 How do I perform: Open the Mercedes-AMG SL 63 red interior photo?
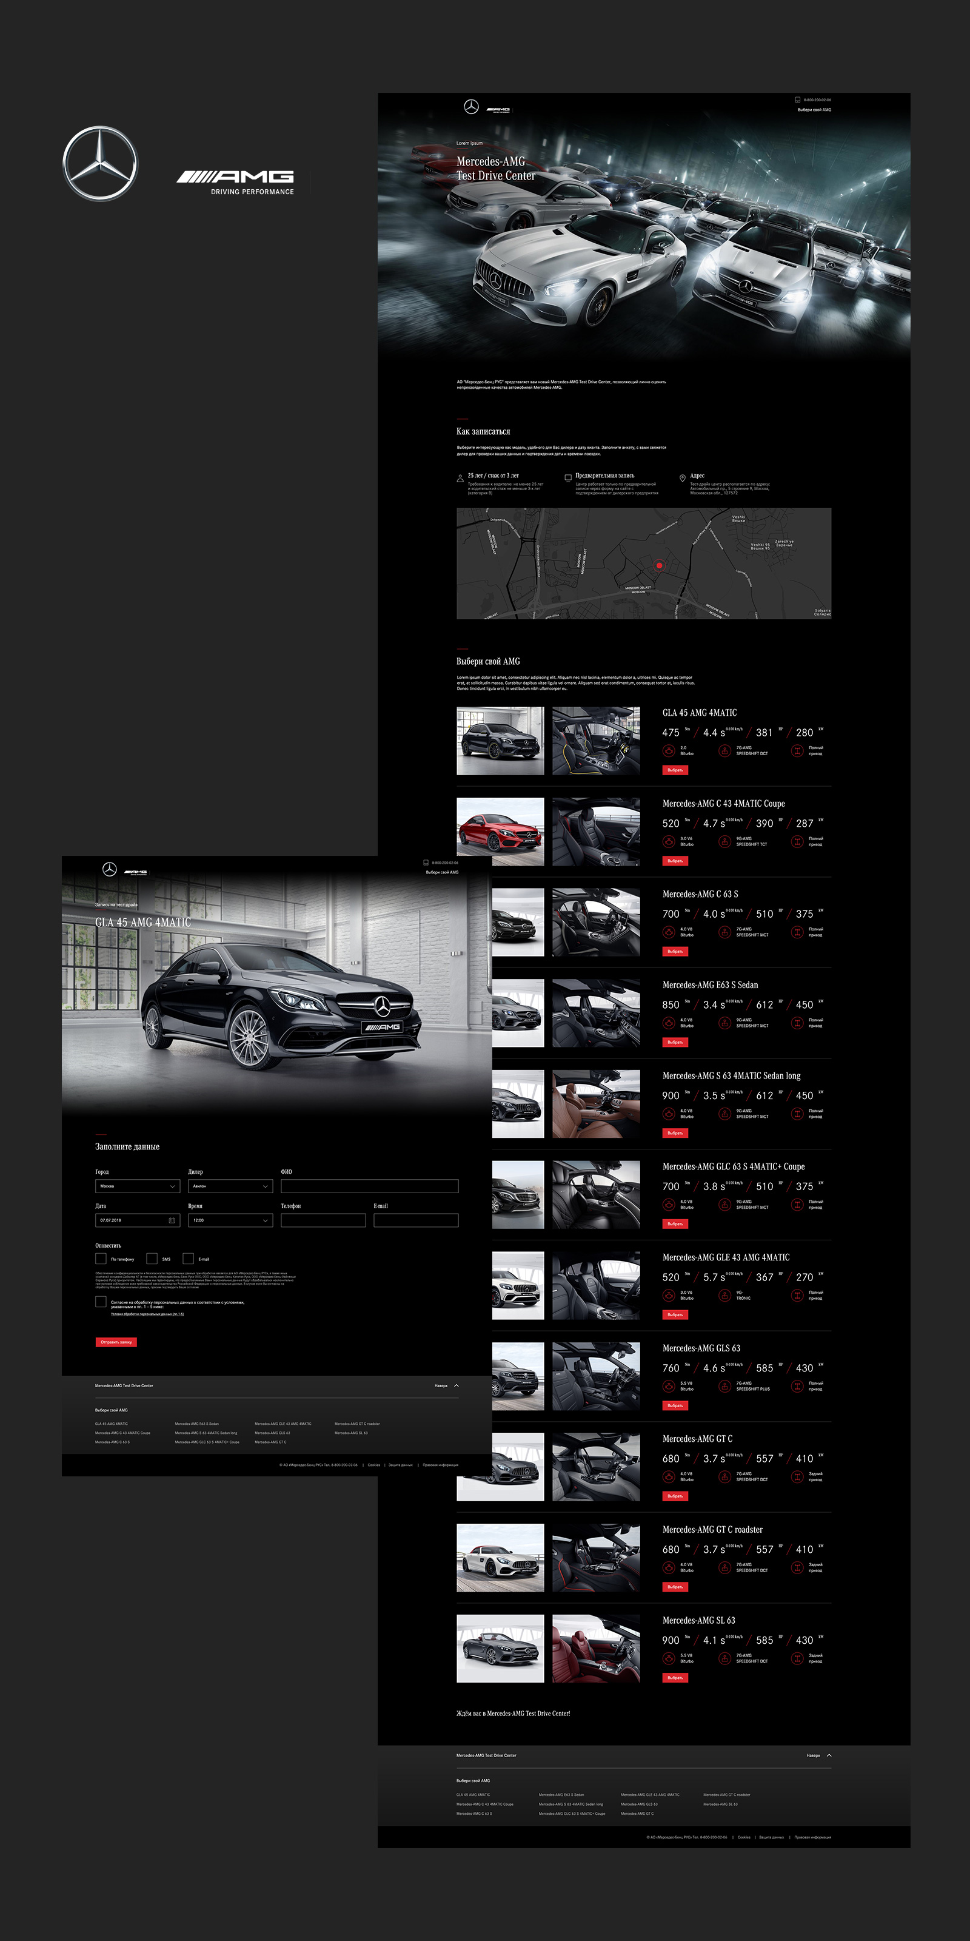596,1649
